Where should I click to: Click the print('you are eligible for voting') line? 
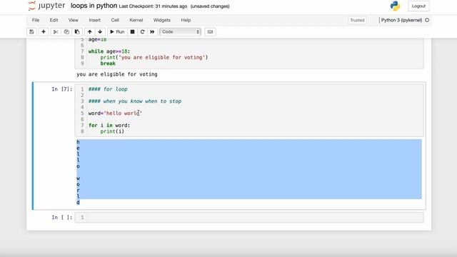(154, 57)
